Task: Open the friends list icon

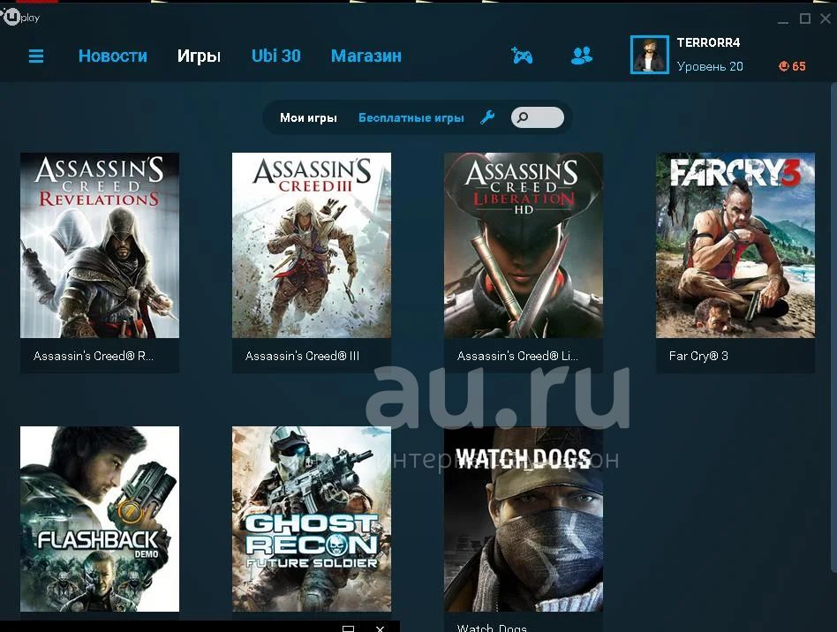Action: [x=581, y=56]
